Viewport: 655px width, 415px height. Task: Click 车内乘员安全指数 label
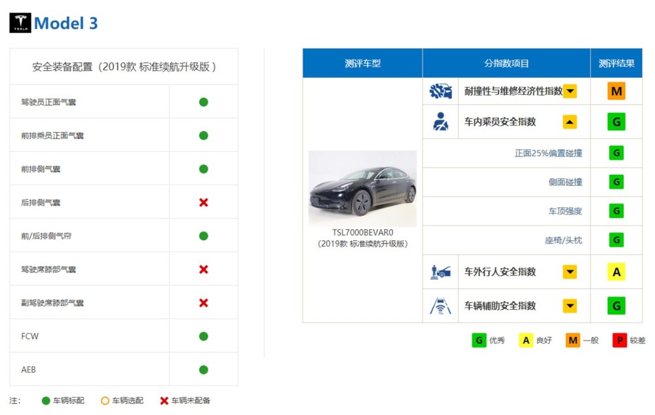(500, 122)
